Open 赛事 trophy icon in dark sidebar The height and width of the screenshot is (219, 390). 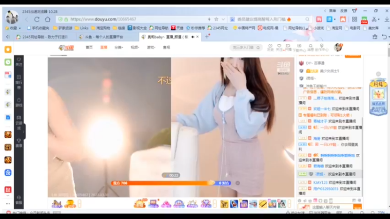tap(19, 143)
